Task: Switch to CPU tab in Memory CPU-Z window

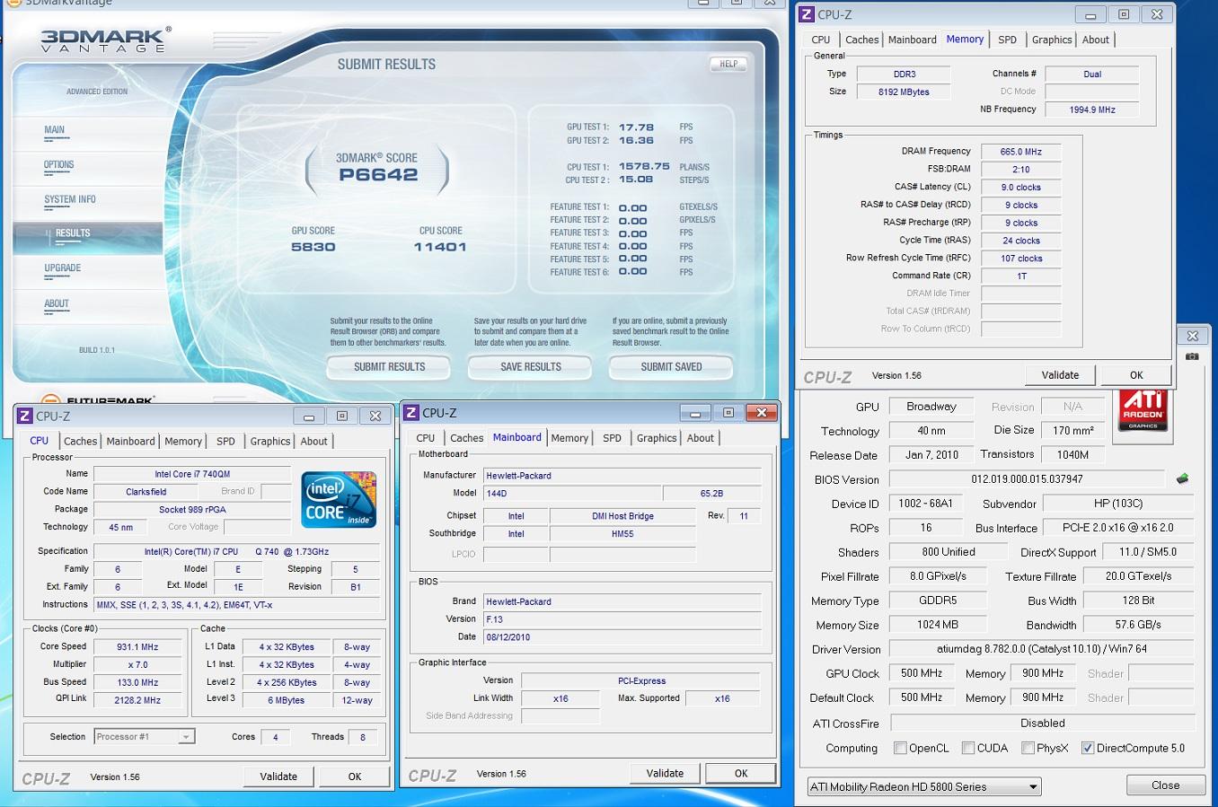Action: pos(821,39)
